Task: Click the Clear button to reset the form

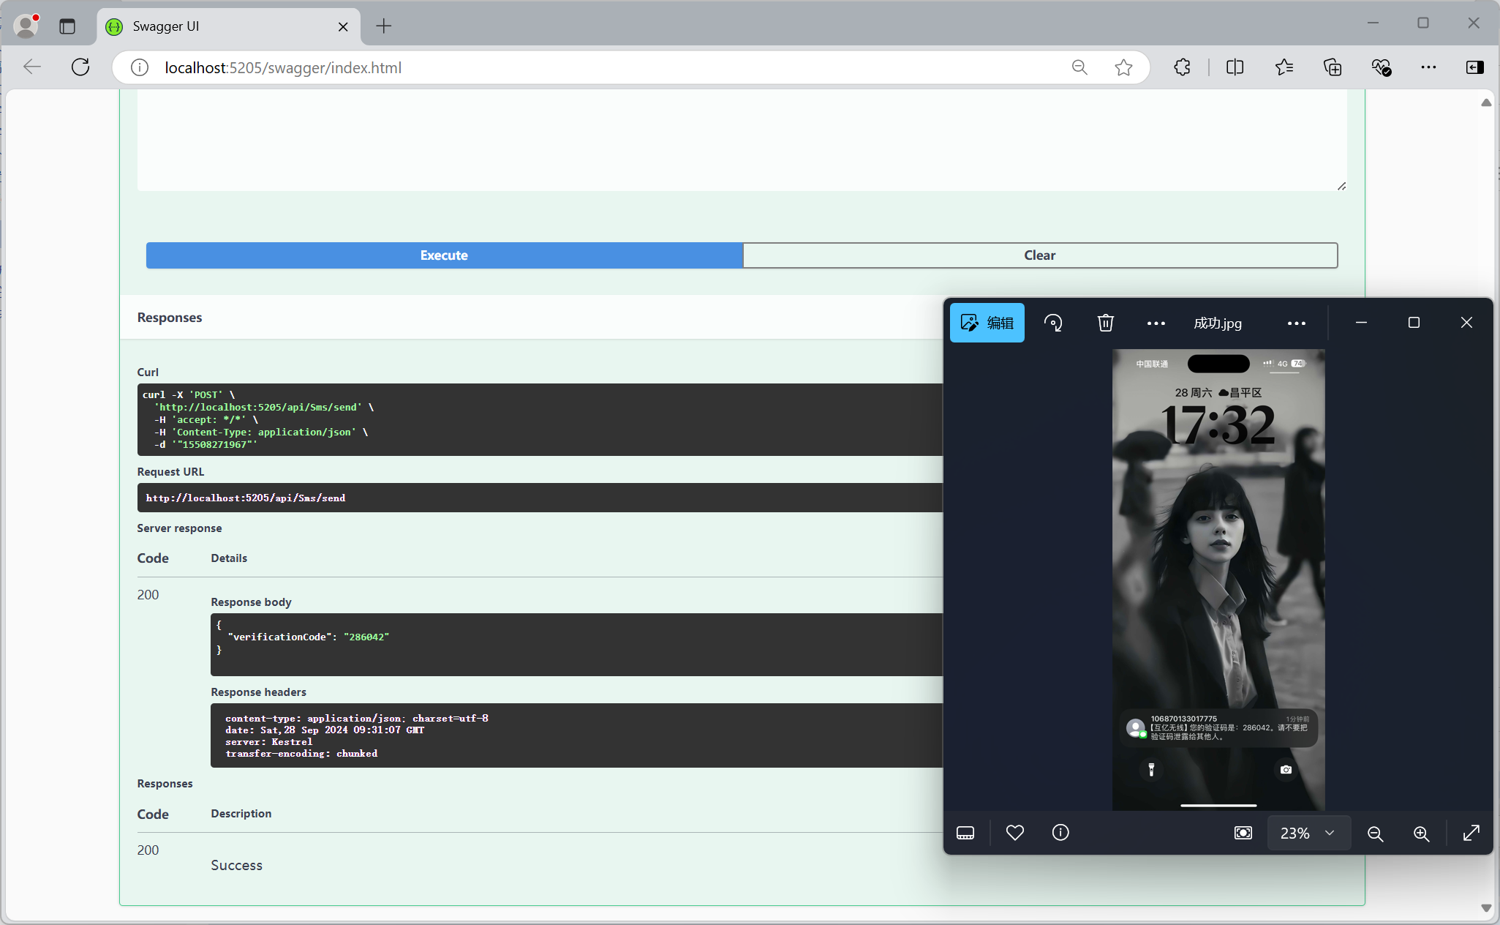Action: pyautogui.click(x=1041, y=255)
